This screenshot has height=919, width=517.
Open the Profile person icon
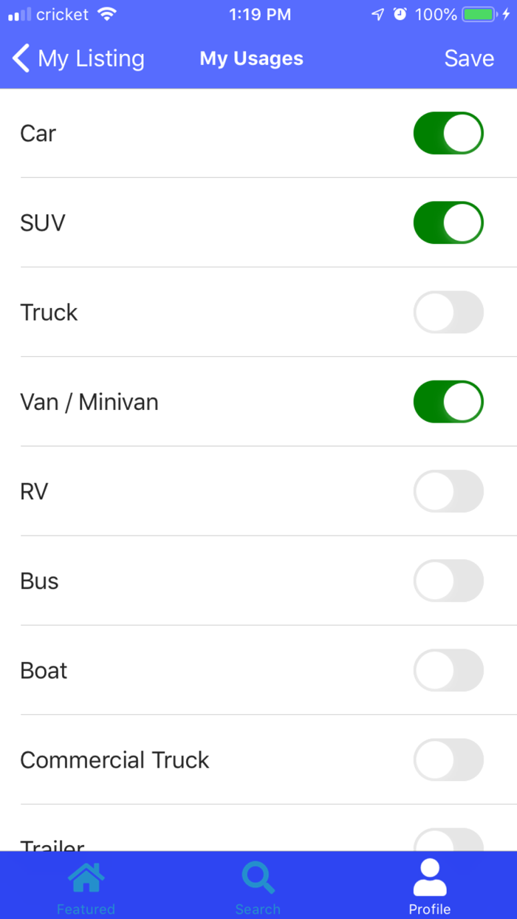[430, 878]
